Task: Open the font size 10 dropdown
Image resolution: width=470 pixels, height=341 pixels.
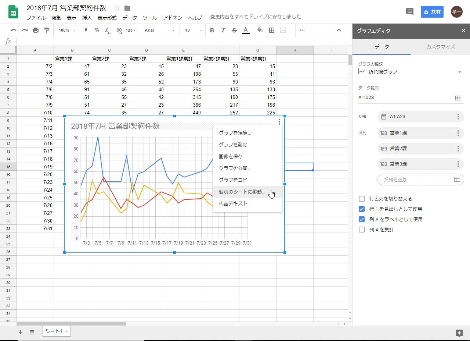Action: coord(194,30)
